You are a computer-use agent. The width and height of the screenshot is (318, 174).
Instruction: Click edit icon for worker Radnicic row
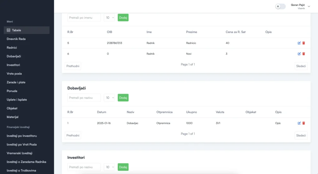click(x=299, y=43)
